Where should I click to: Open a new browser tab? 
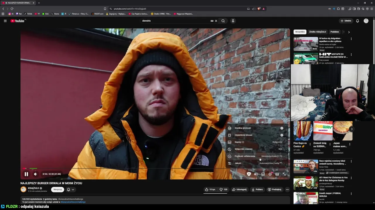pos(39,3)
